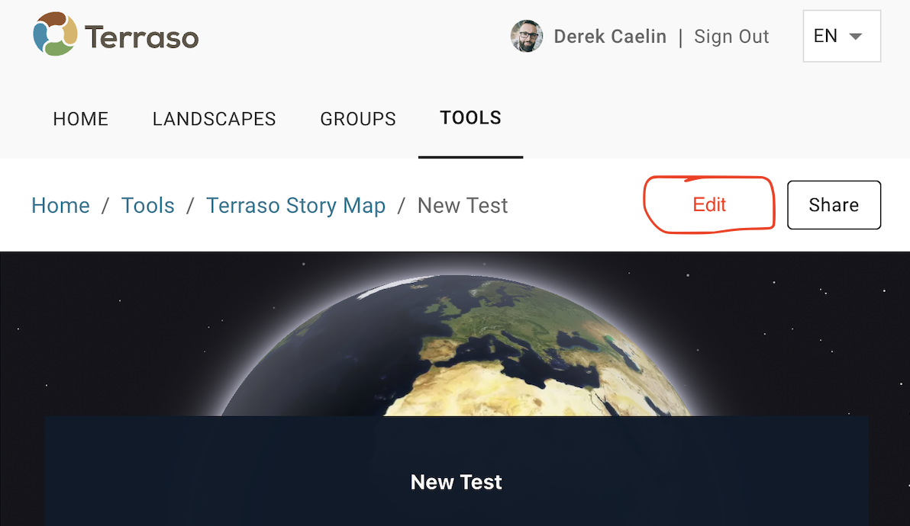This screenshot has height=526, width=910.
Task: Click the New Test story title
Action: (456, 482)
